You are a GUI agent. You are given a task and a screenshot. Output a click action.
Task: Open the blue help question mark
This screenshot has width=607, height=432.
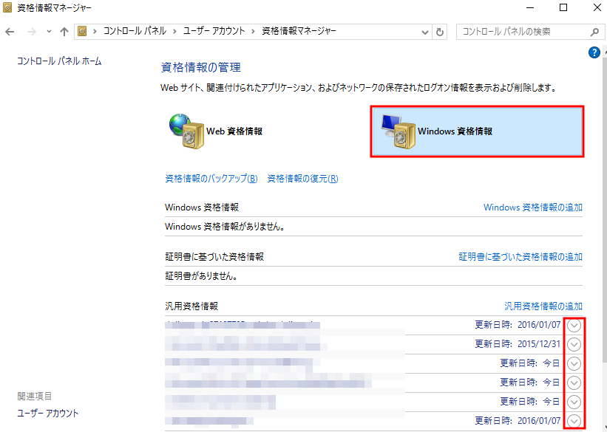pyautogui.click(x=594, y=52)
